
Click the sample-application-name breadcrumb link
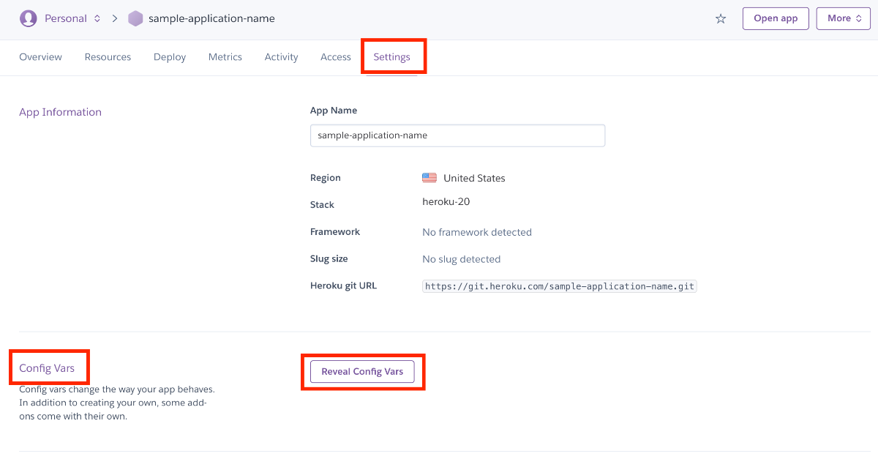[x=211, y=18]
